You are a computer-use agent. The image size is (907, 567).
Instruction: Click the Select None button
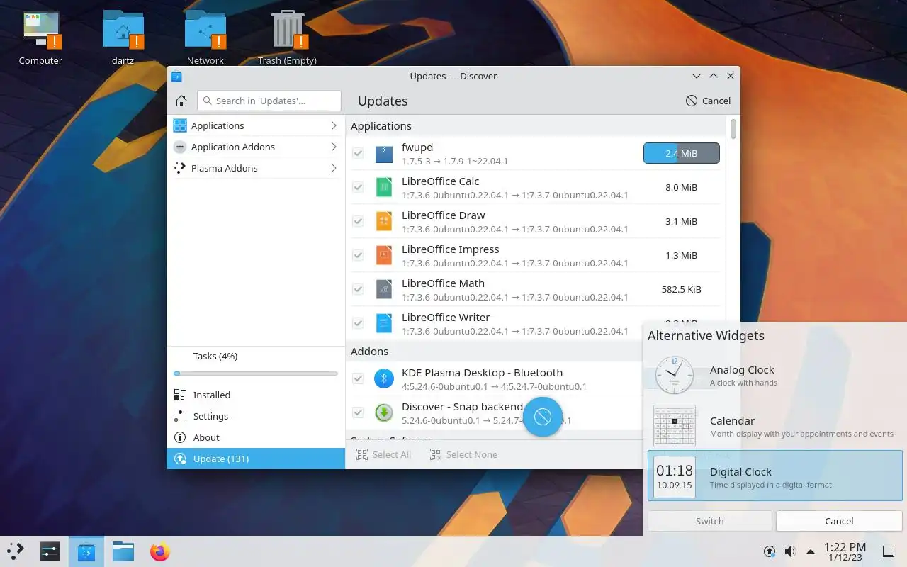[463, 454]
